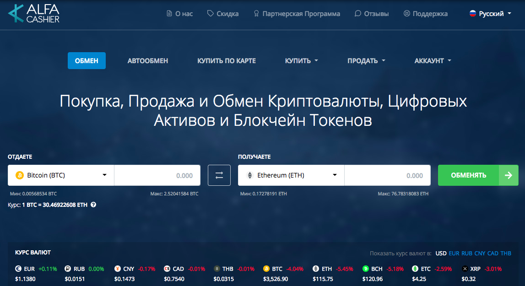Switch to КУПИТЬ ПО КАРТЕ tab

point(226,60)
